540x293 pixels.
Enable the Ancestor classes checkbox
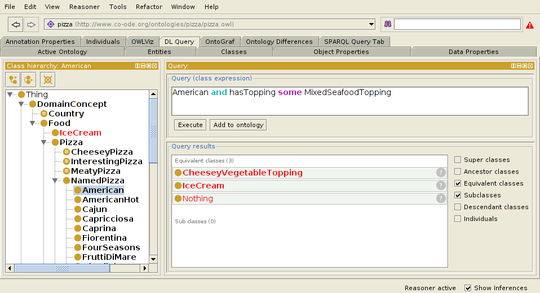click(x=458, y=172)
